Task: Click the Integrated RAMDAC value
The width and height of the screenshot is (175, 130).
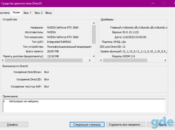Action: click(59, 42)
